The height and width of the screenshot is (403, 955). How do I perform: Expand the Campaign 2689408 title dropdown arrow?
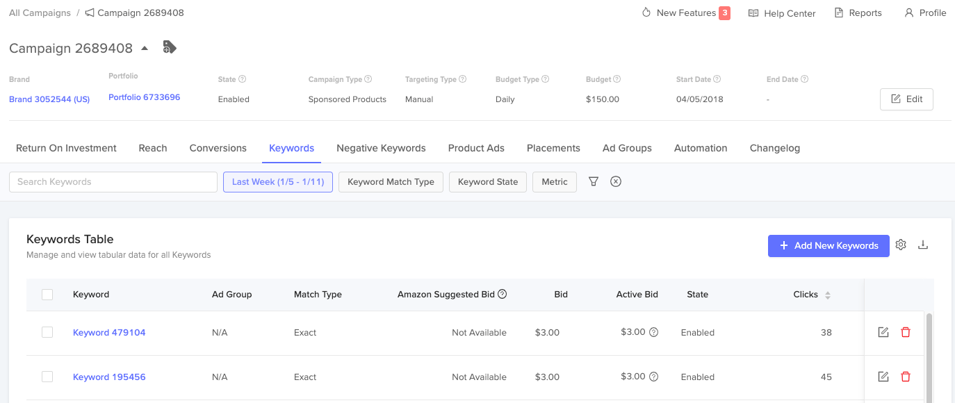coord(145,48)
